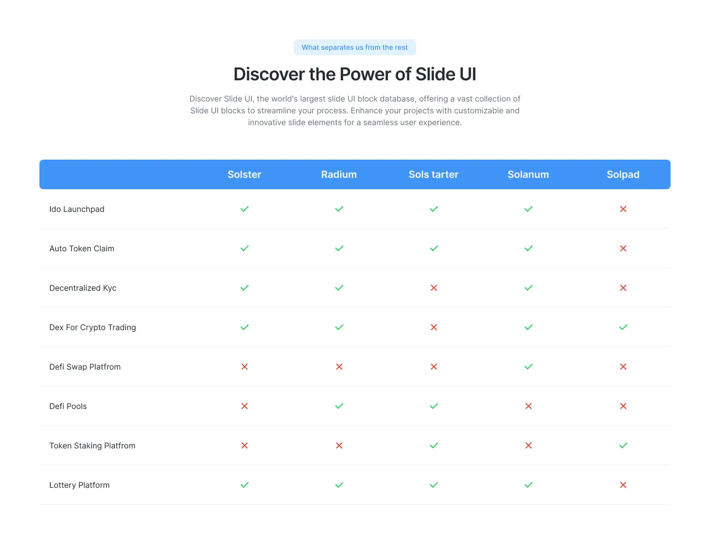
Task: Click Sols tarter's cross for Decentralized Kyc
Action: (x=434, y=288)
